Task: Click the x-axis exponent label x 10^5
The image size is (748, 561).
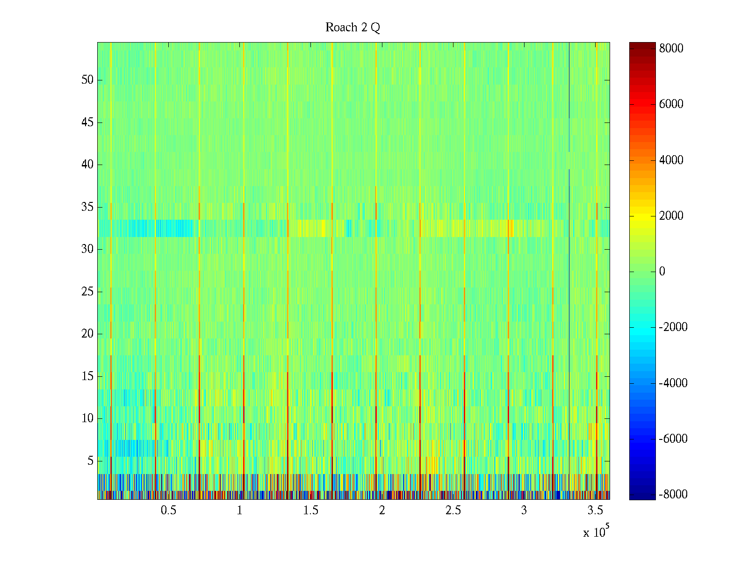Action: tap(596, 532)
